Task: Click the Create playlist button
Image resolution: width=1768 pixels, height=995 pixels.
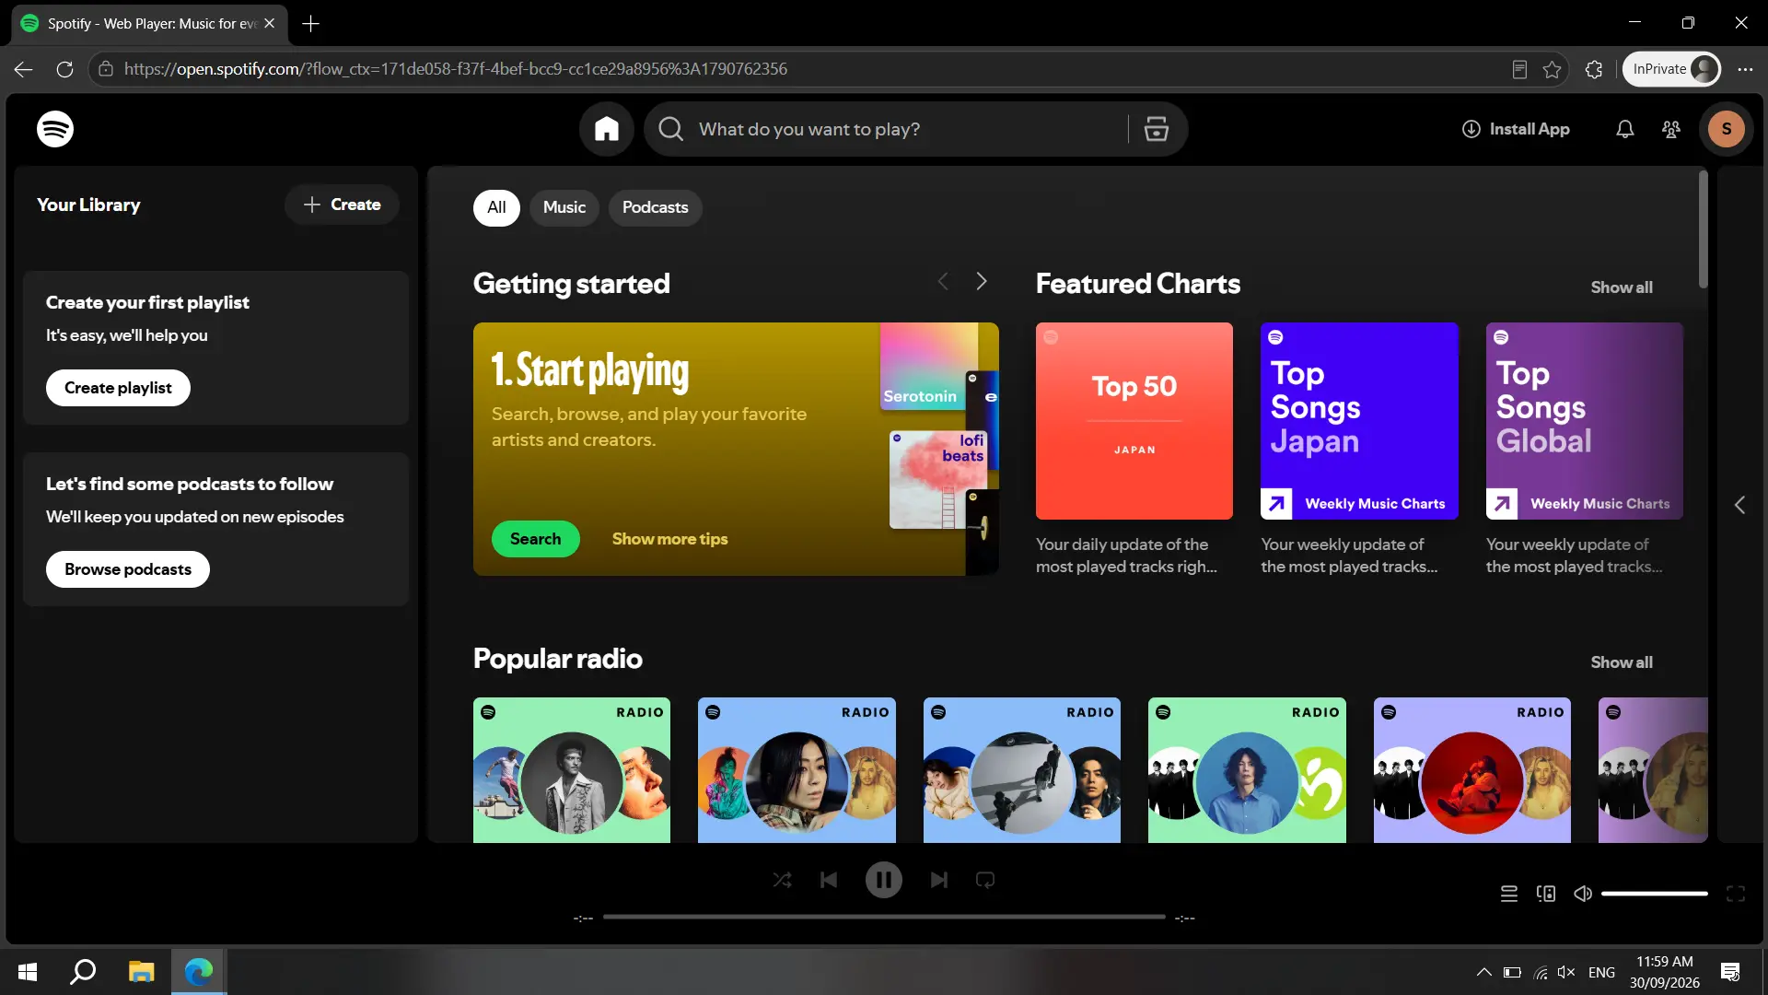Action: click(x=118, y=388)
